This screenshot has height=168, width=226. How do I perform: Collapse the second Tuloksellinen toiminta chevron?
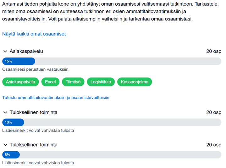point(5,145)
